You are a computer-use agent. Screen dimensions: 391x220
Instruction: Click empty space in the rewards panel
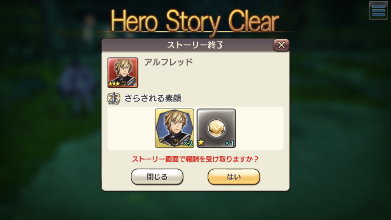pyautogui.click(x=259, y=128)
